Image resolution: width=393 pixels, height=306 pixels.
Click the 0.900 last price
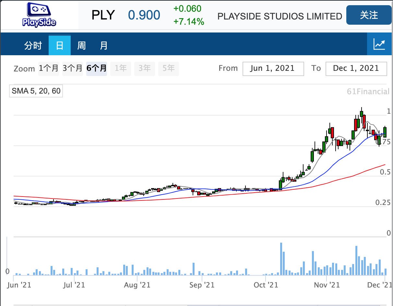coord(144,15)
